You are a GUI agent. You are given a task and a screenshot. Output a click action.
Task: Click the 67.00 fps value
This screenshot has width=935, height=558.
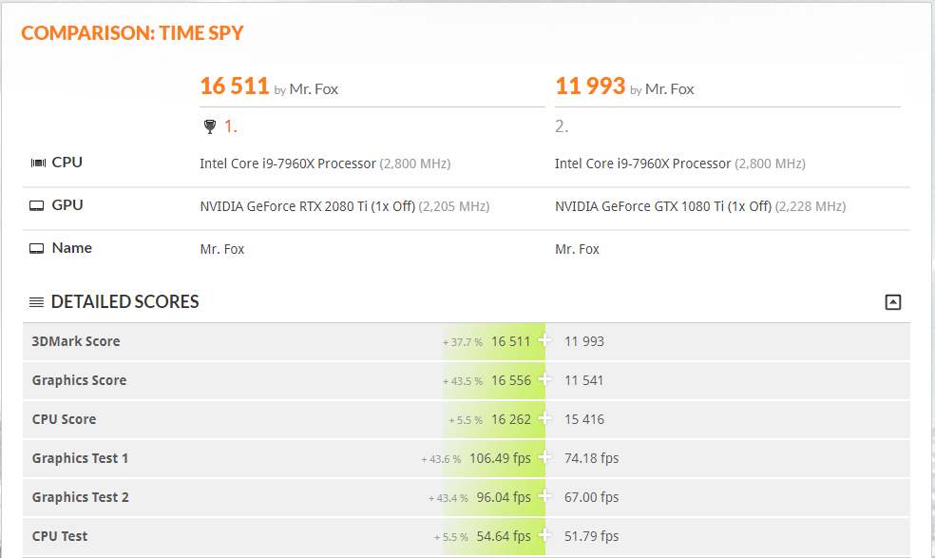[x=592, y=497]
